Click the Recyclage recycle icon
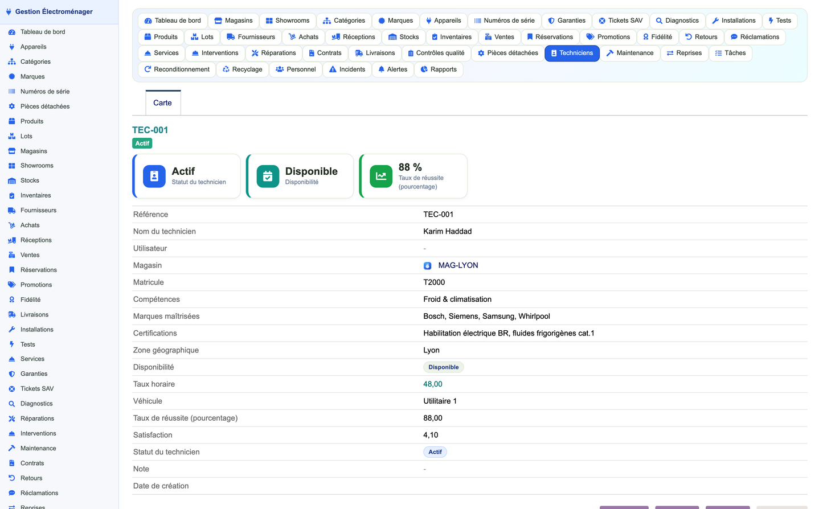This screenshot has height=509, width=823. pos(226,69)
